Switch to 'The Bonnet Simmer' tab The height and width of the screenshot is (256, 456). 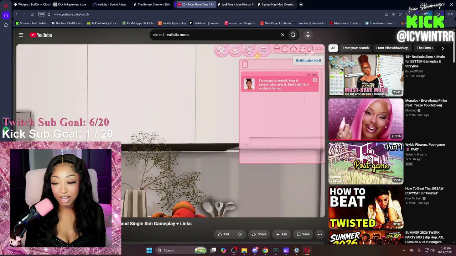[x=152, y=5]
